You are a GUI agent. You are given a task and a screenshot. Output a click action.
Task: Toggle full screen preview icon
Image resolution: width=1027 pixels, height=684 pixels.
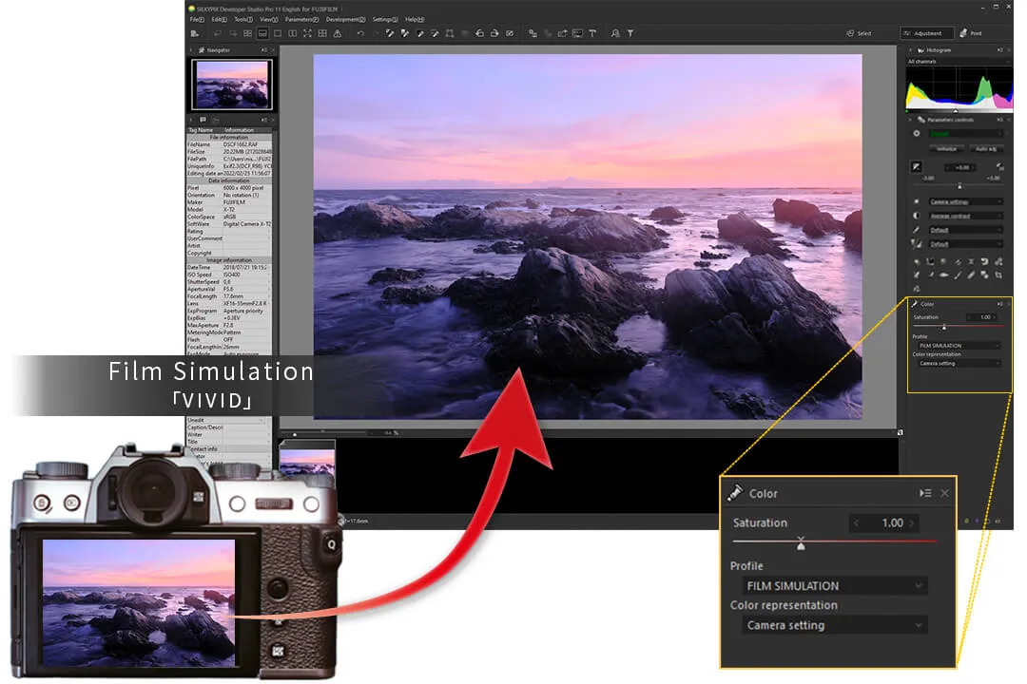(x=307, y=33)
